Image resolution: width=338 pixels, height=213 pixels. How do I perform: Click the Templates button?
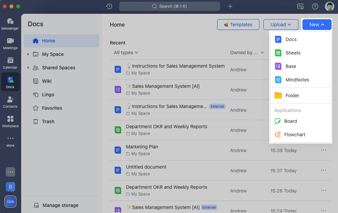point(238,24)
